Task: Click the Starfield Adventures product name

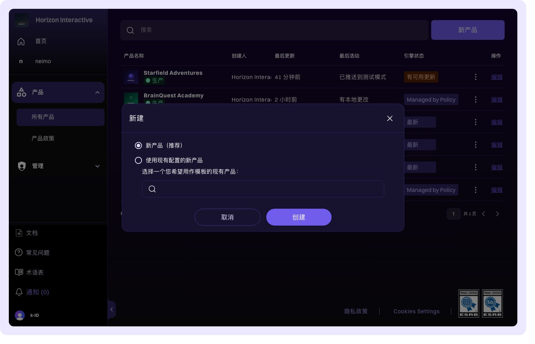Action: pos(173,73)
